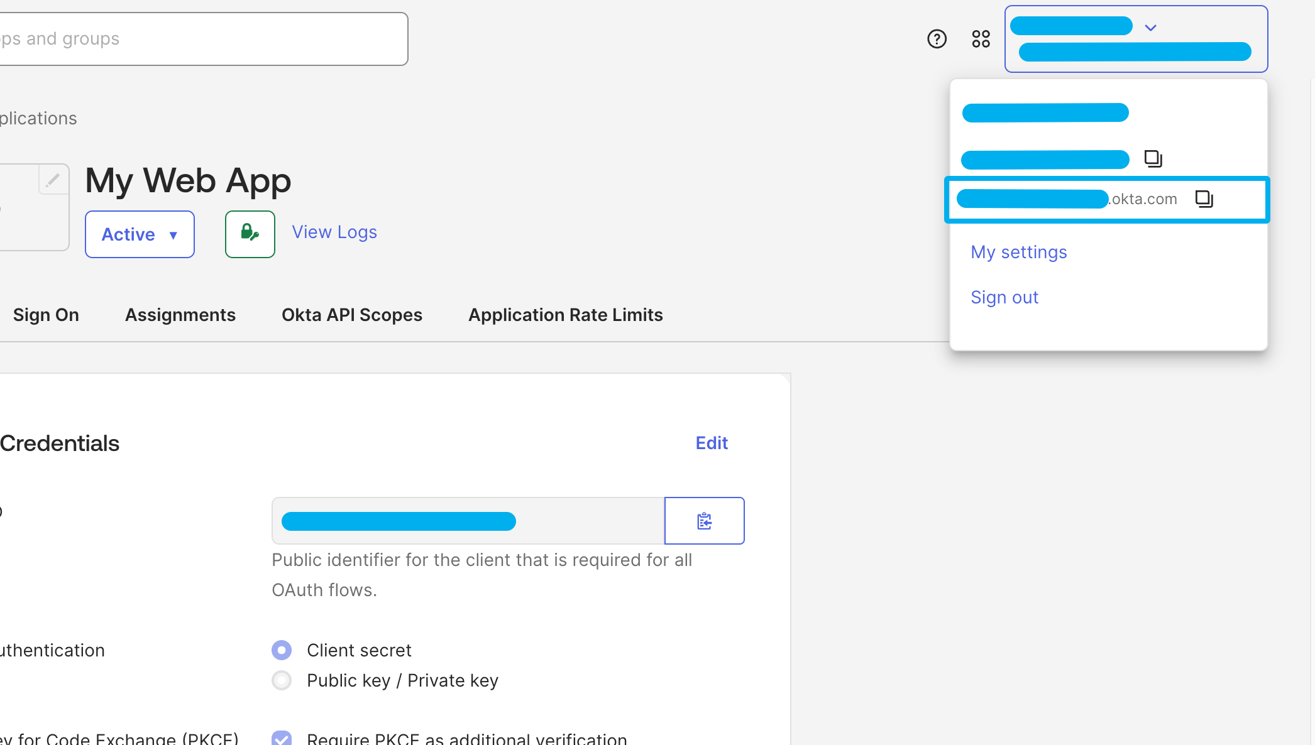Copy the okta.com org URL with copy icon
Image resolution: width=1315 pixels, height=745 pixels.
[x=1204, y=198]
